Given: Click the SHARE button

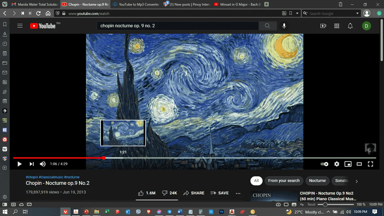Looking at the screenshot, I should pos(194,193).
